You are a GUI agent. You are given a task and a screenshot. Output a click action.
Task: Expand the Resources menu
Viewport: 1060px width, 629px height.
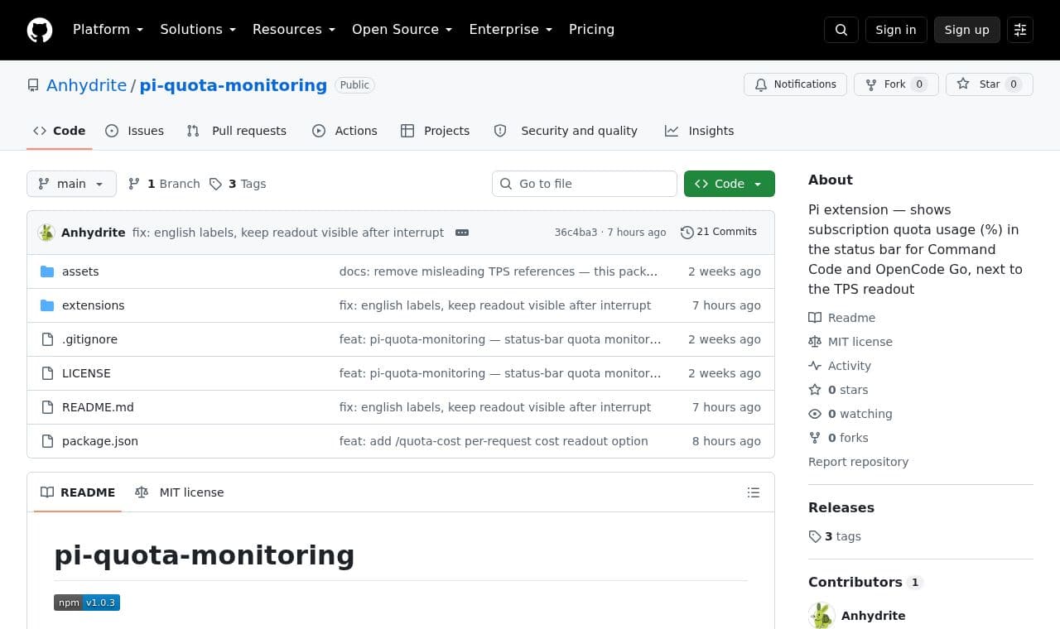(x=294, y=30)
